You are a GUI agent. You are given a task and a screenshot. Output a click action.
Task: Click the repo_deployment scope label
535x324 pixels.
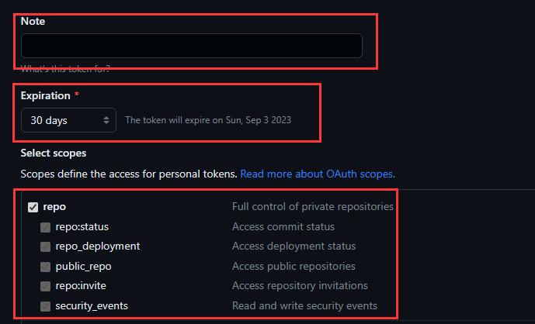point(98,246)
